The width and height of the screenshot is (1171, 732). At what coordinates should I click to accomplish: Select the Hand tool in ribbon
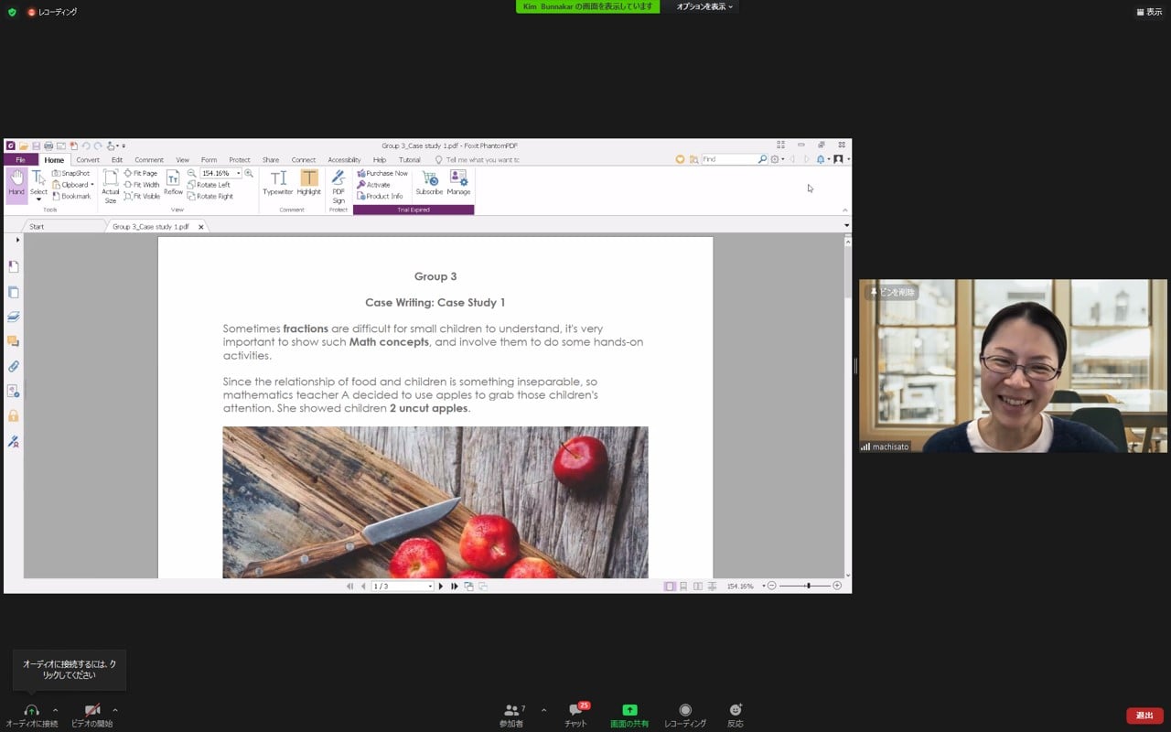point(16,182)
